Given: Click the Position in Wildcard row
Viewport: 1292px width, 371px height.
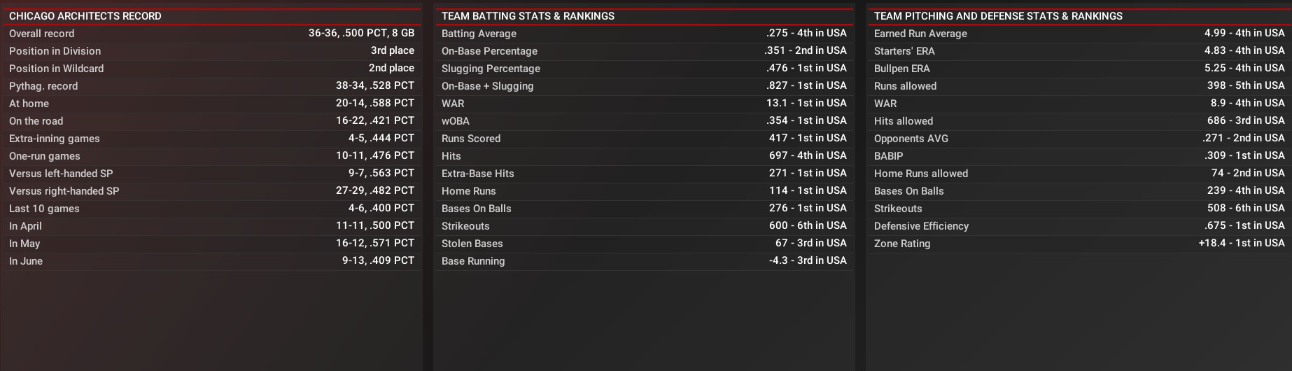Looking at the screenshot, I should pos(57,69).
